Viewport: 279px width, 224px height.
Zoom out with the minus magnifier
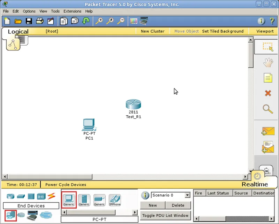click(x=121, y=21)
